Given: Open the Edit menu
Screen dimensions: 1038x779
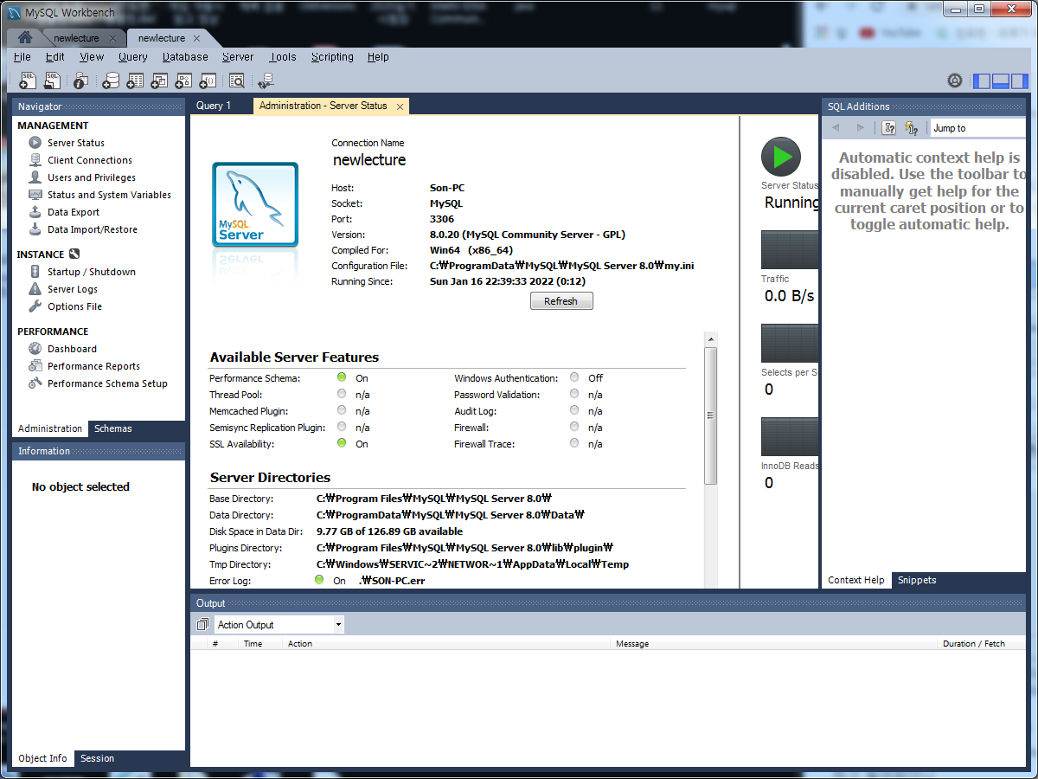Looking at the screenshot, I should 55,57.
